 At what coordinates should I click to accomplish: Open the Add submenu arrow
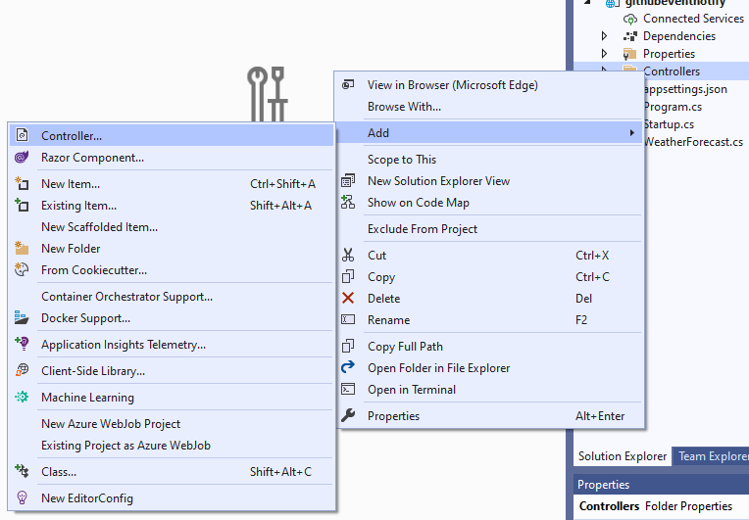tap(631, 132)
